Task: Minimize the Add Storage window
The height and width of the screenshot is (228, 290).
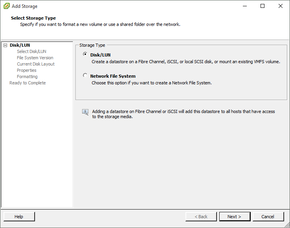Action: [244, 6]
